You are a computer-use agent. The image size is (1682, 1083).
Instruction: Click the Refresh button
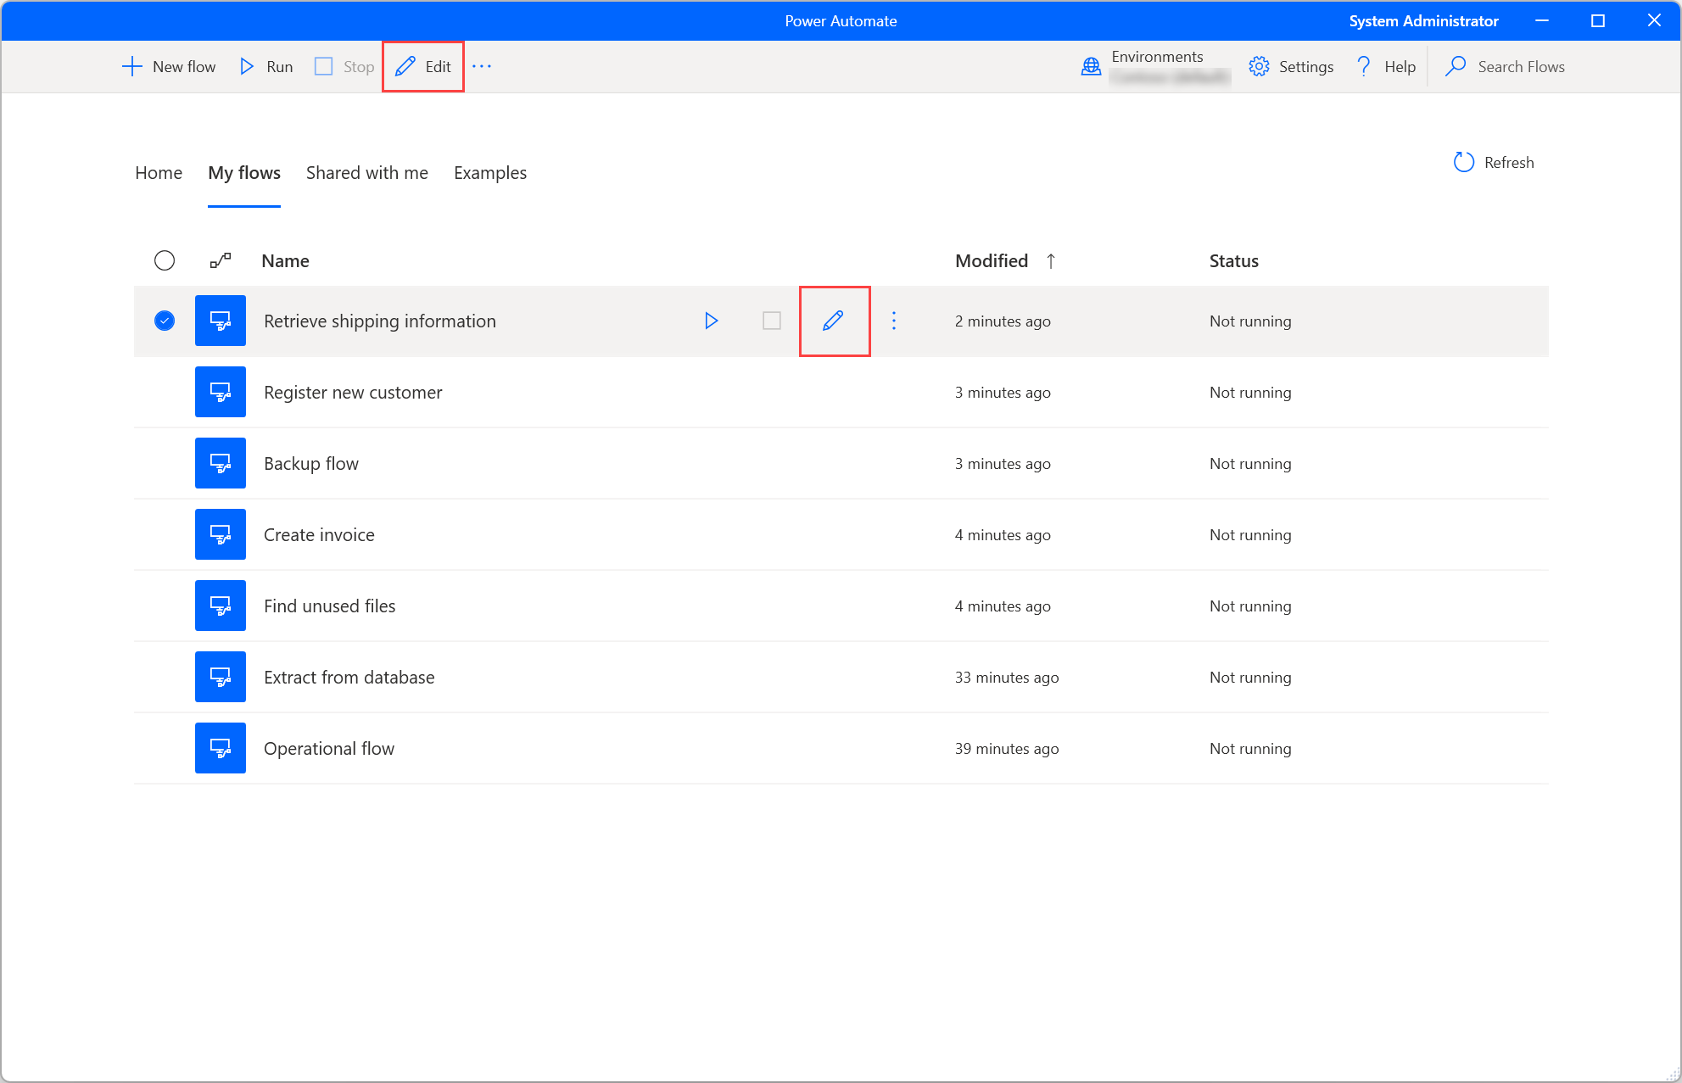coord(1495,162)
